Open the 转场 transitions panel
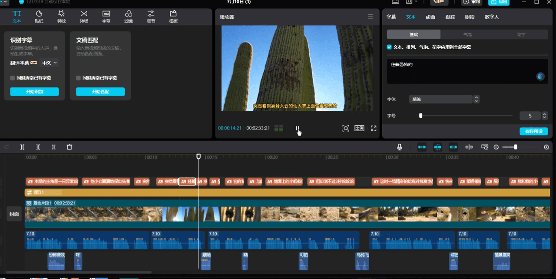The image size is (556, 279). point(84,17)
